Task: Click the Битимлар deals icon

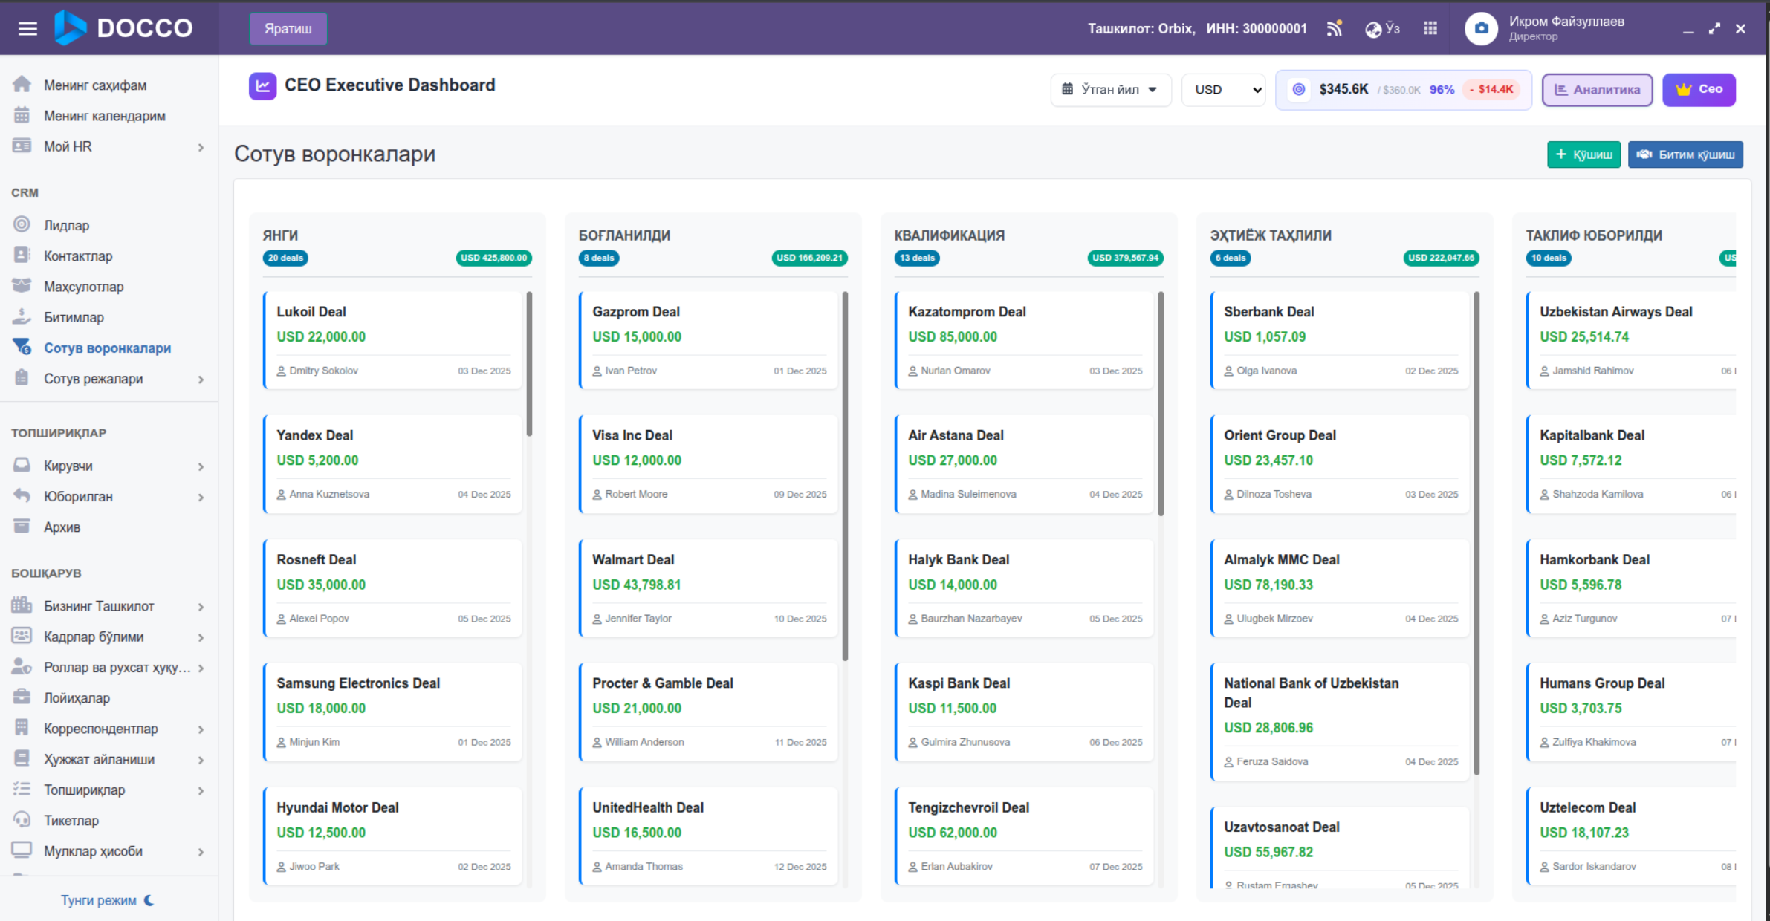Action: [22, 316]
